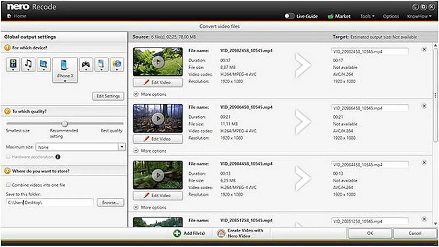Toggle the Live Guide switch
Viewport: 439px width, 247px height.
pyautogui.click(x=289, y=16)
